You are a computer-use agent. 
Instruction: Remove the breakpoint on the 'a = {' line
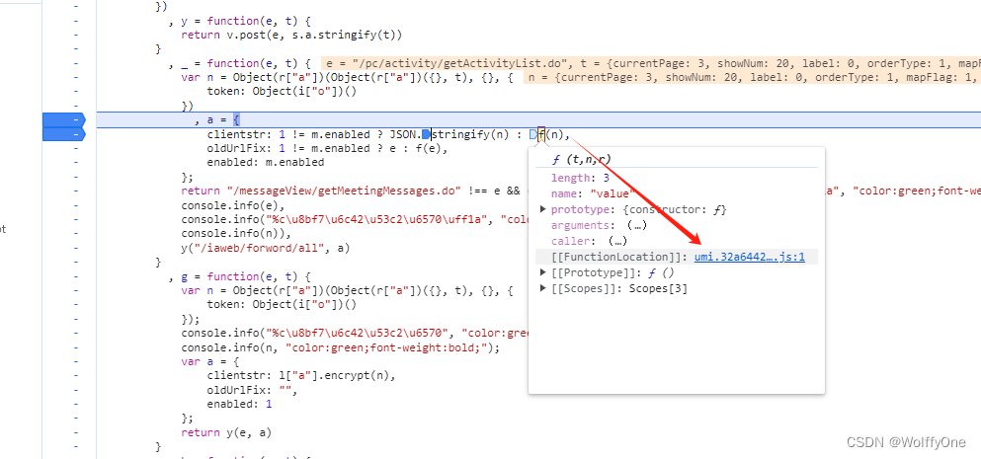coord(62,119)
